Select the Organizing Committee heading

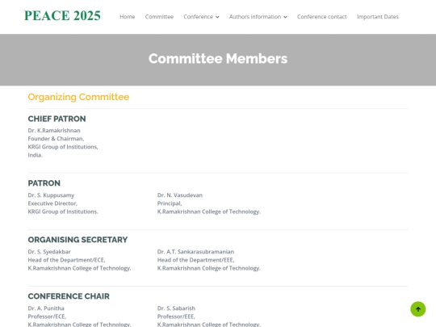(78, 97)
